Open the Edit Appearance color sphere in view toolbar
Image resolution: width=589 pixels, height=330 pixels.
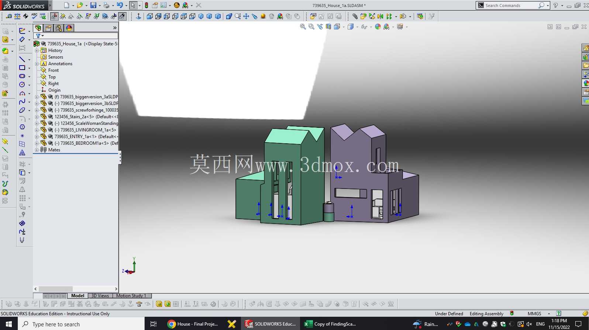point(378,27)
